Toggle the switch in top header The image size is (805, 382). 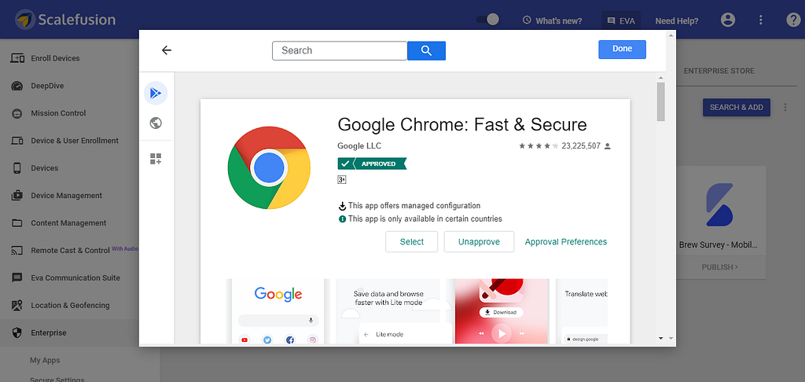[x=487, y=20]
